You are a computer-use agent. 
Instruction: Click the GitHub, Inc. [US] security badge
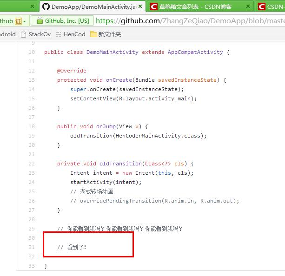coord(62,21)
